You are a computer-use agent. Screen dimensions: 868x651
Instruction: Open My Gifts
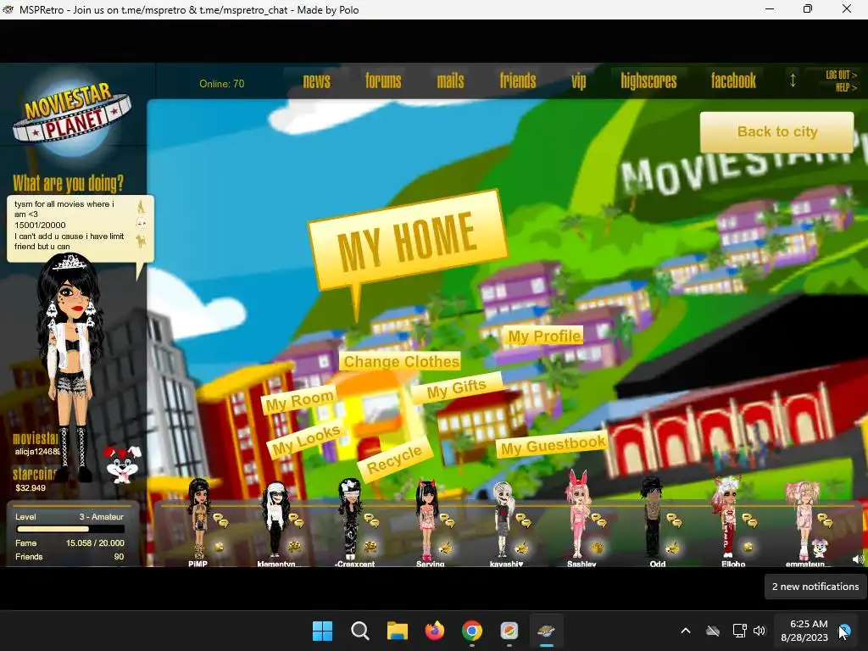click(x=457, y=388)
